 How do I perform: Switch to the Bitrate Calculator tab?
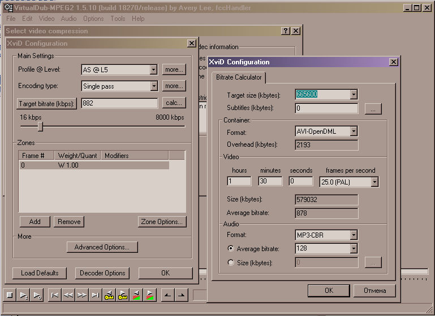pyautogui.click(x=239, y=77)
